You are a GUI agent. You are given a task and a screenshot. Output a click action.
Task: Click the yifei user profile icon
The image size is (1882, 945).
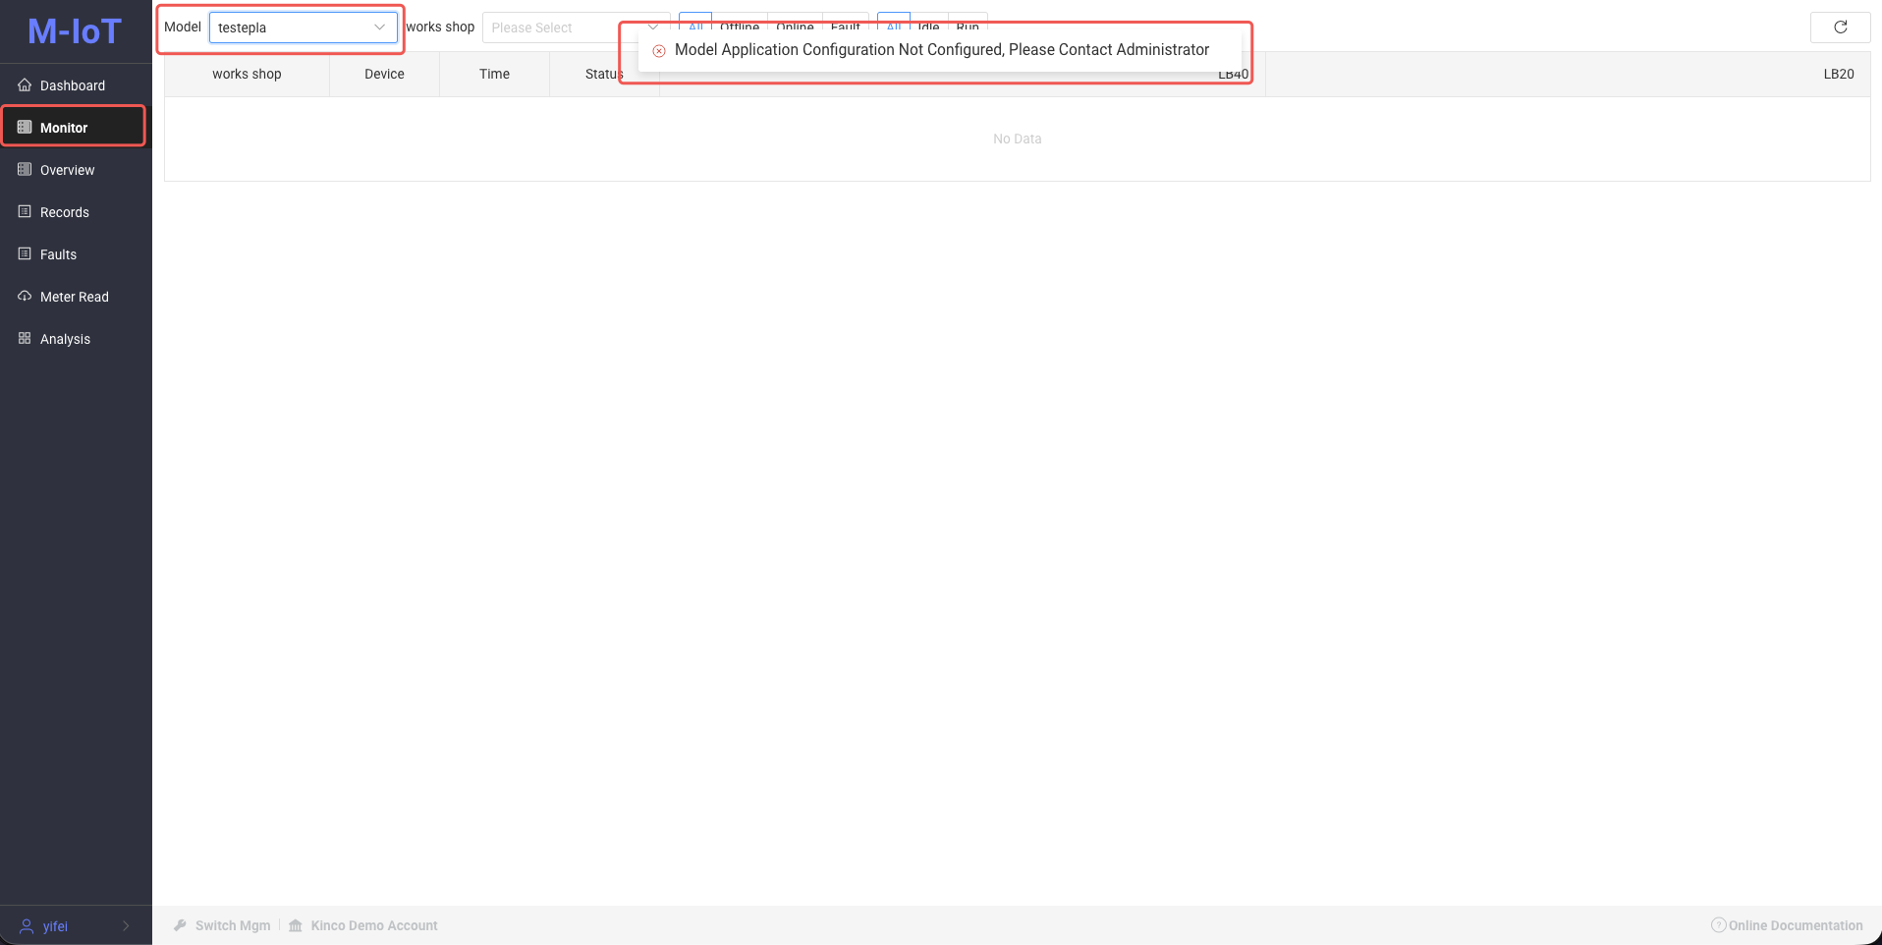[x=27, y=926]
